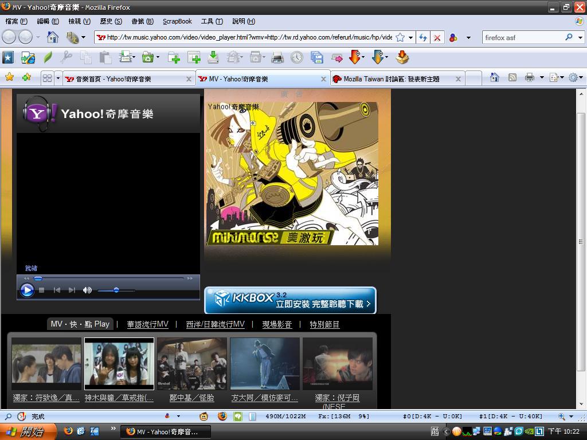Click the translate tool icon beside Home
Viewport: 587px width, 440px height.
pos(72,37)
